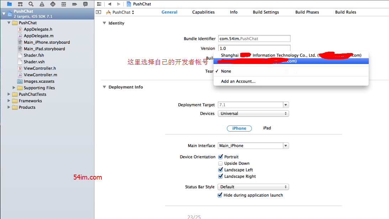Select the iPhone device button

(239, 128)
